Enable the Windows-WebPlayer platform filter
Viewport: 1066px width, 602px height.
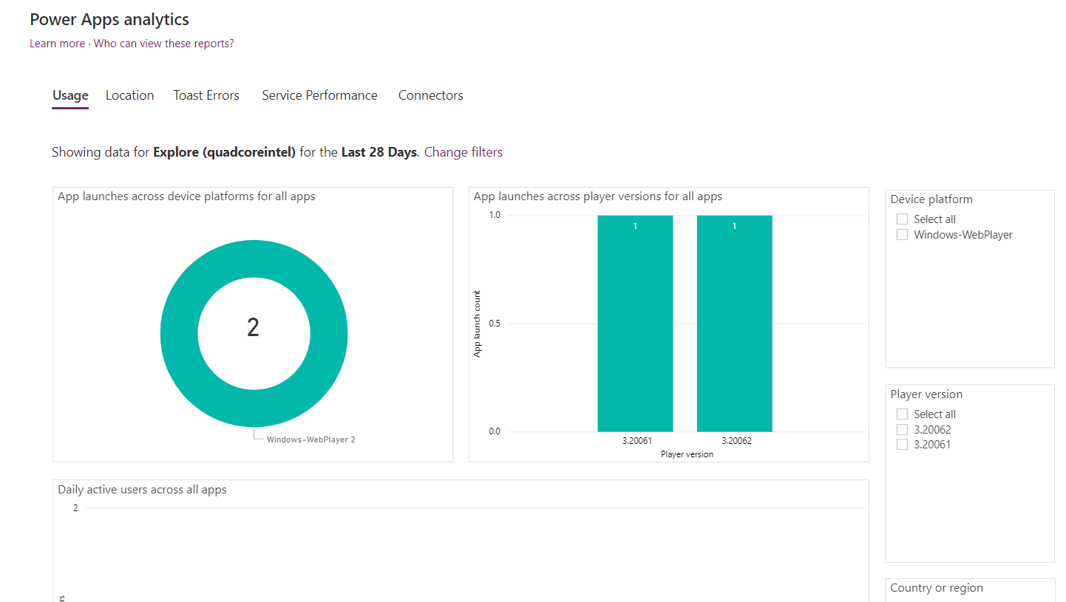[902, 234]
